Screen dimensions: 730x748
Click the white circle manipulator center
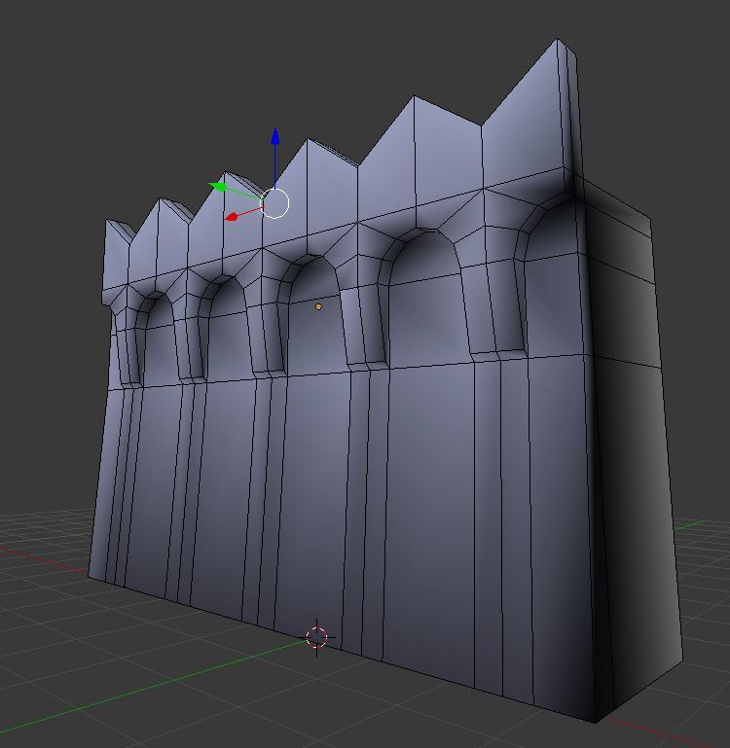point(274,203)
